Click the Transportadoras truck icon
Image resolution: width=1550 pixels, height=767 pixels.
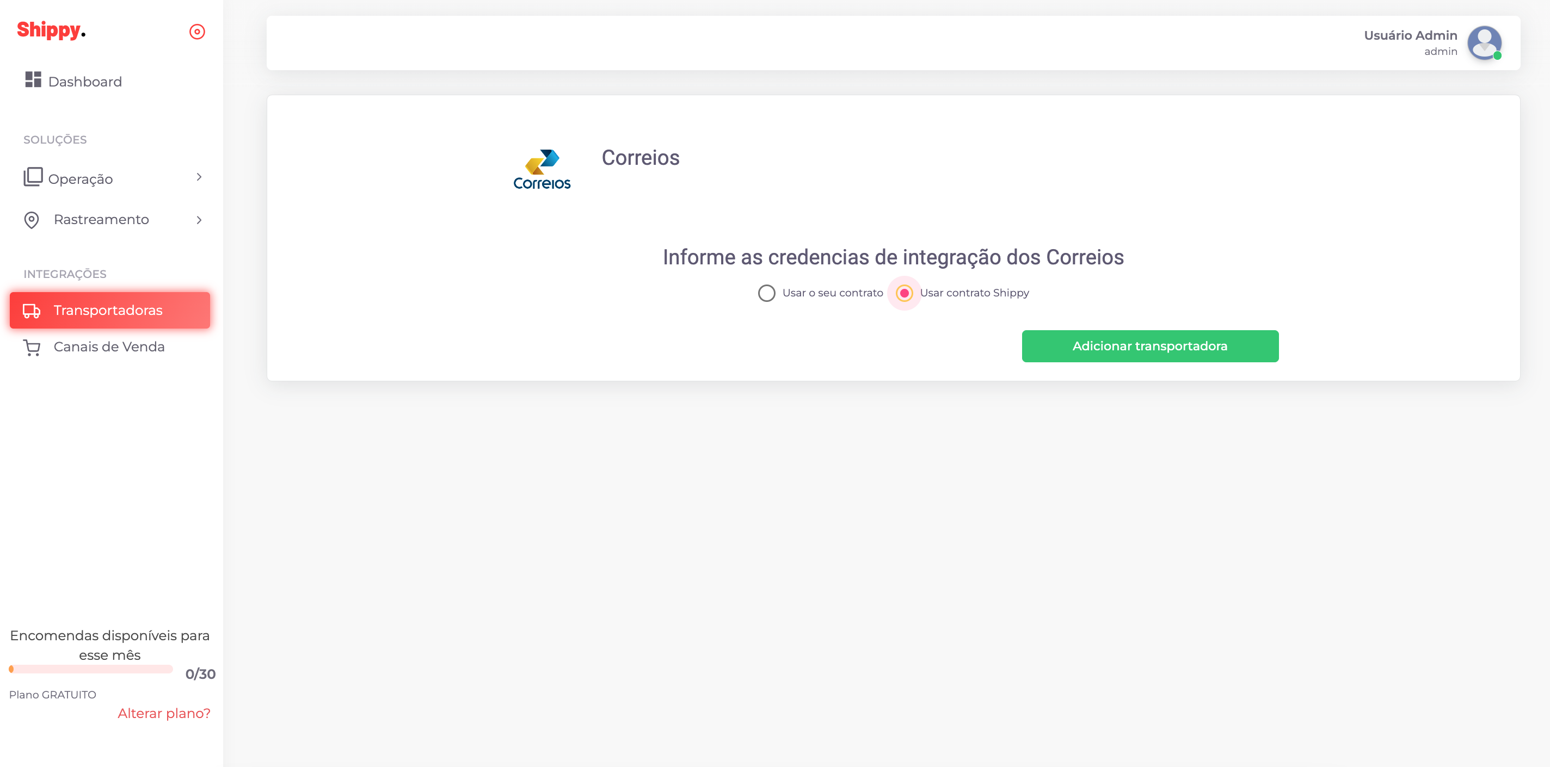coord(31,311)
